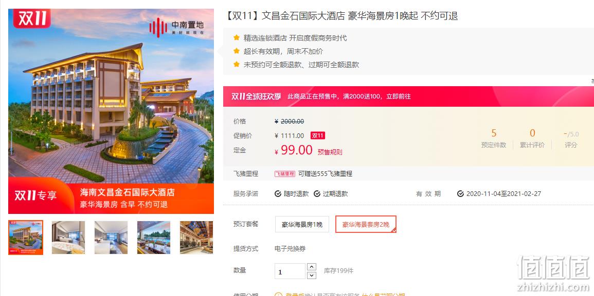Viewport: 594px width, 296px height.
Task: Click the quantity input field
Action: [x=290, y=271]
